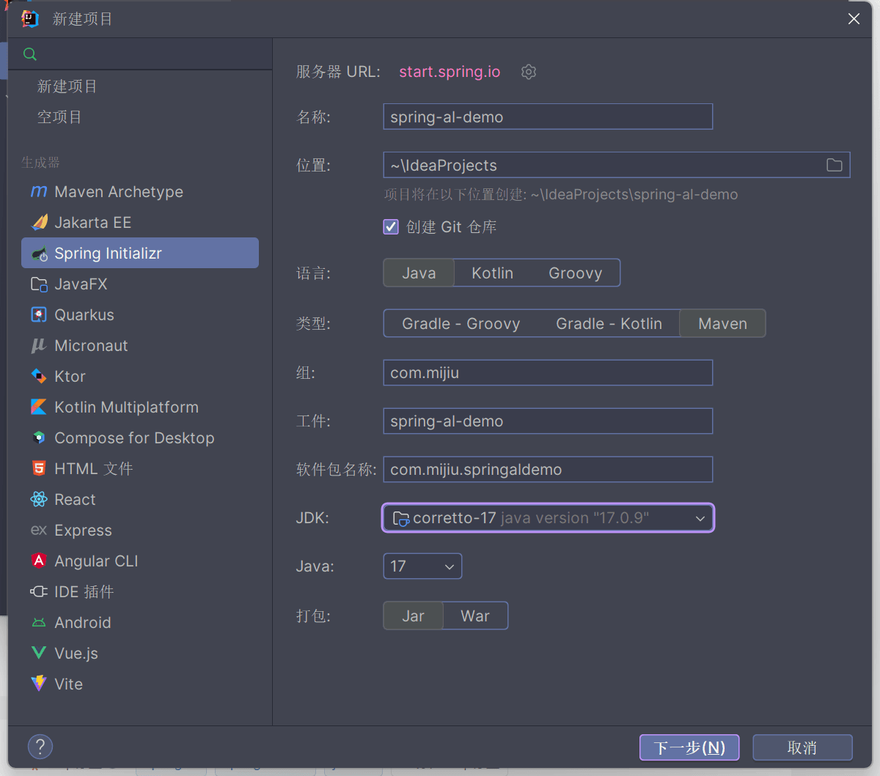Click the IDE plugin plug icon
The height and width of the screenshot is (776, 880).
[x=39, y=592]
